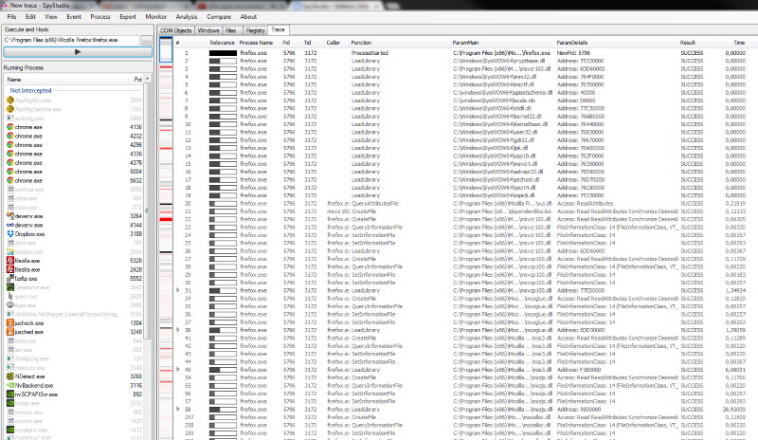Switch to the Files tab

[230, 30]
